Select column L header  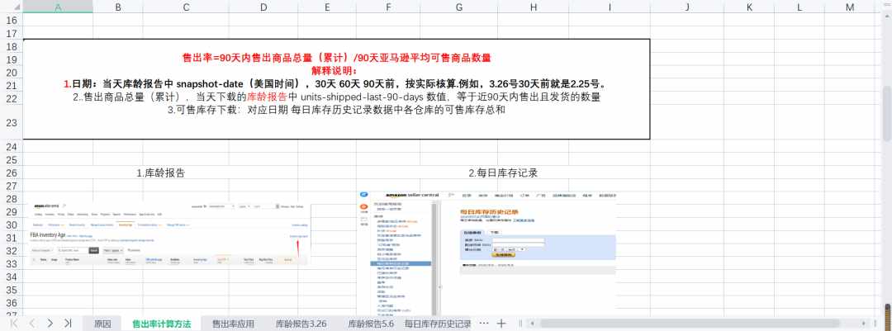(x=799, y=7)
